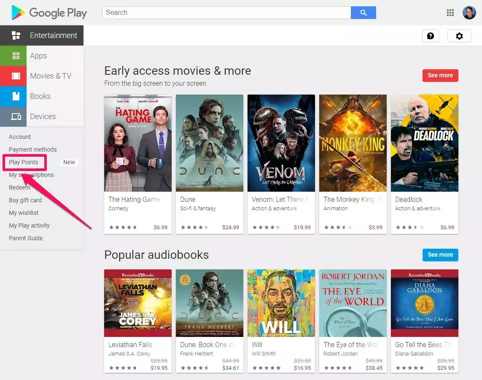Click the blue Books bookmark icon

tap(16, 96)
